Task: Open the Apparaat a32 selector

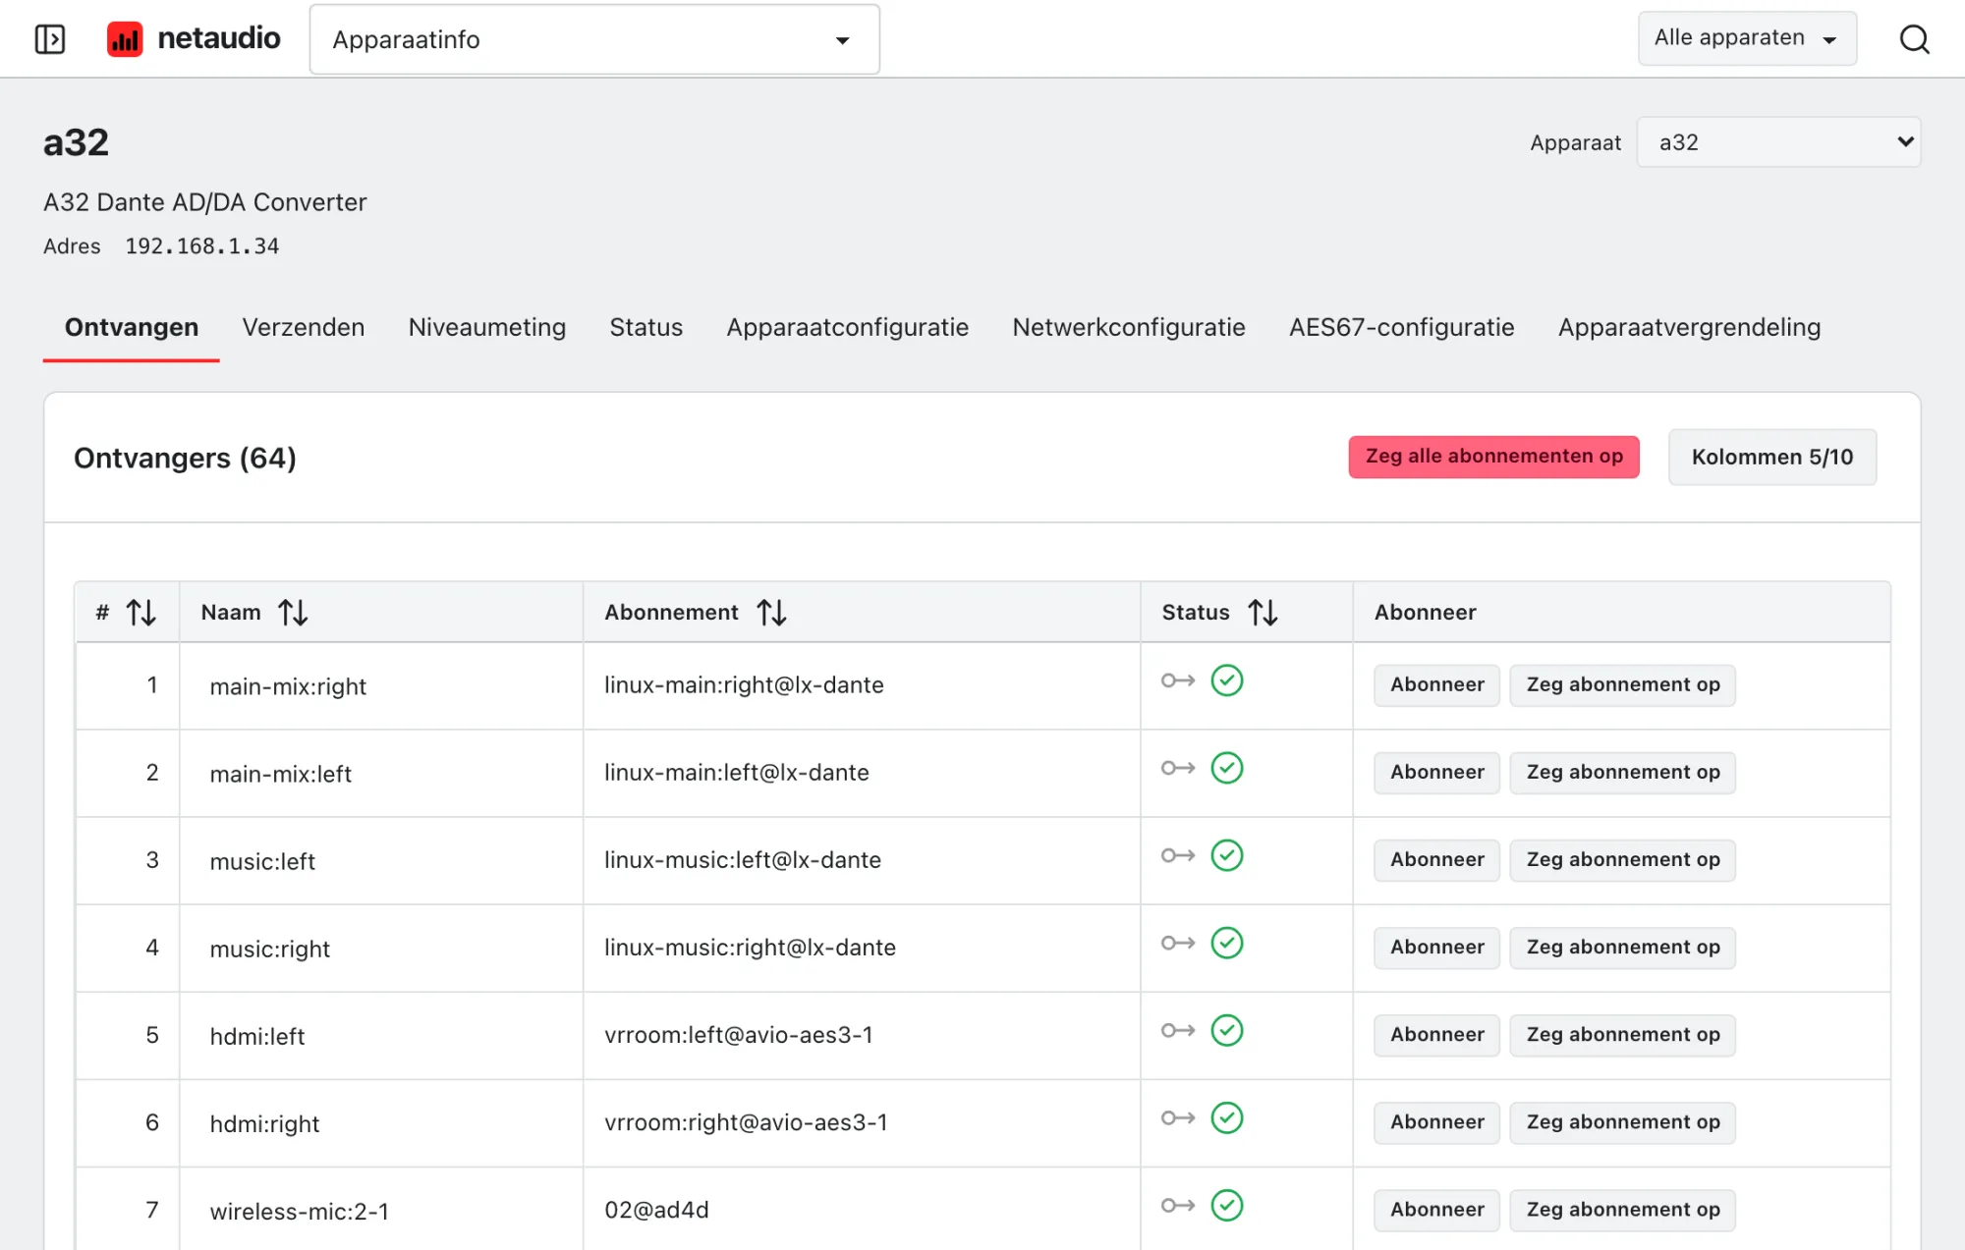Action: pos(1778,142)
